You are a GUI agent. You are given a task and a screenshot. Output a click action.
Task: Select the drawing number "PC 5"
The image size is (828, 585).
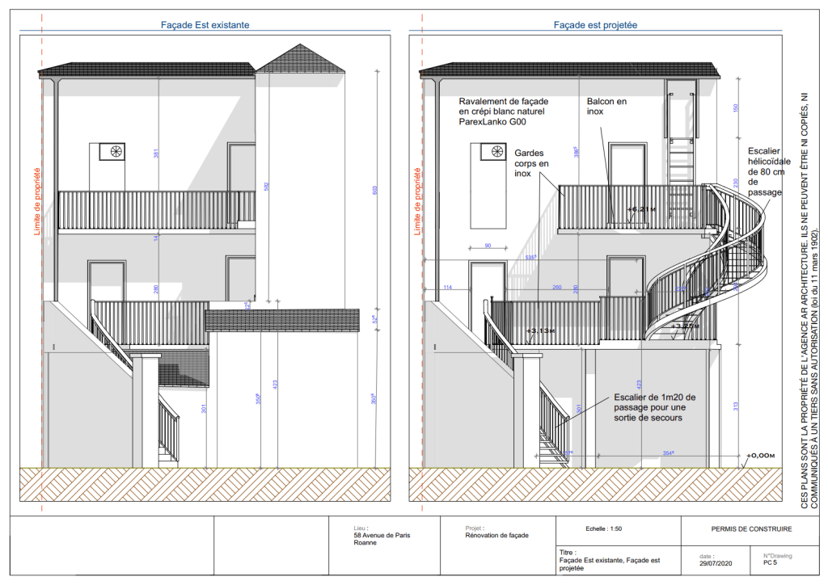point(771,563)
